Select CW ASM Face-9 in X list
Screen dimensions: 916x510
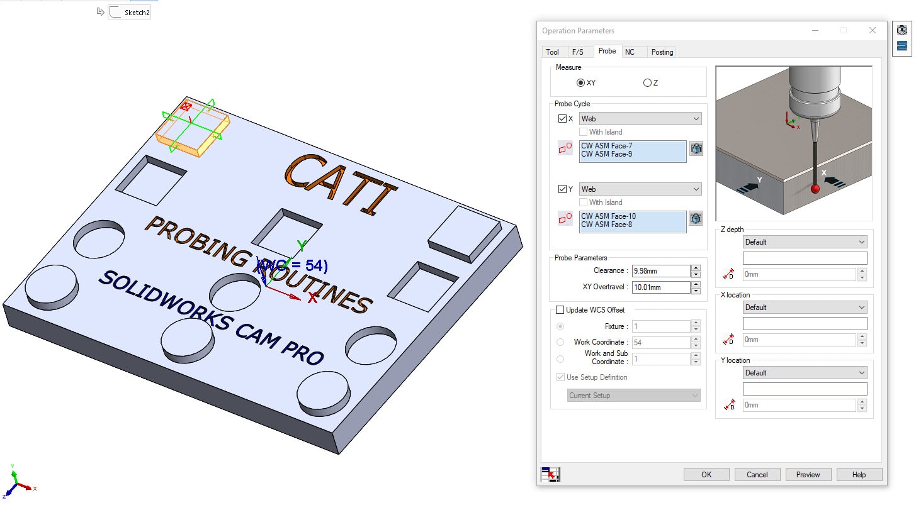pyautogui.click(x=606, y=154)
